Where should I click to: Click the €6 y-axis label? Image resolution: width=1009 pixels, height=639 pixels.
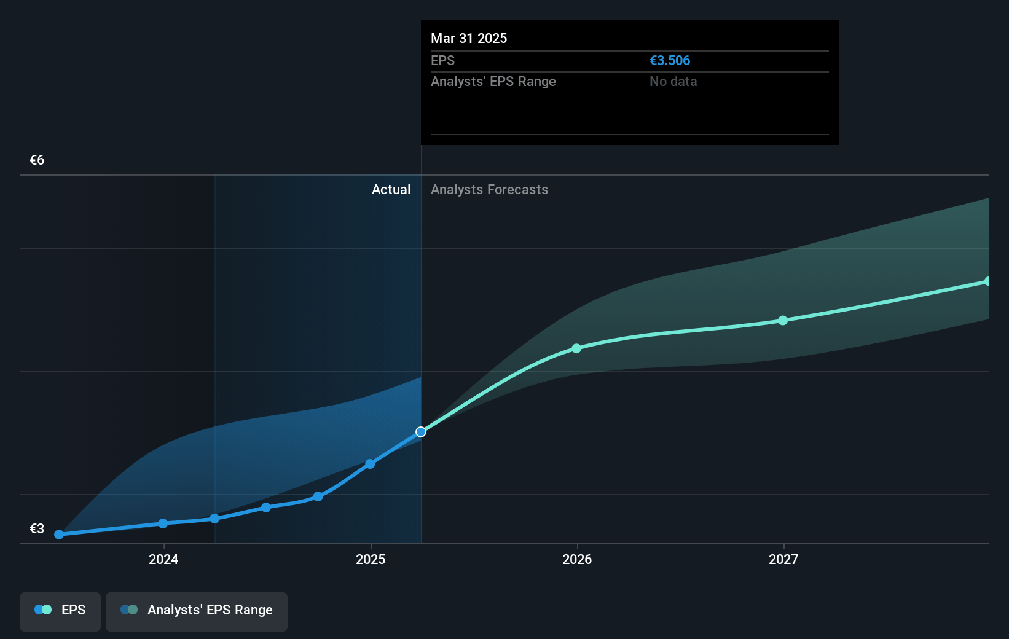[37, 160]
